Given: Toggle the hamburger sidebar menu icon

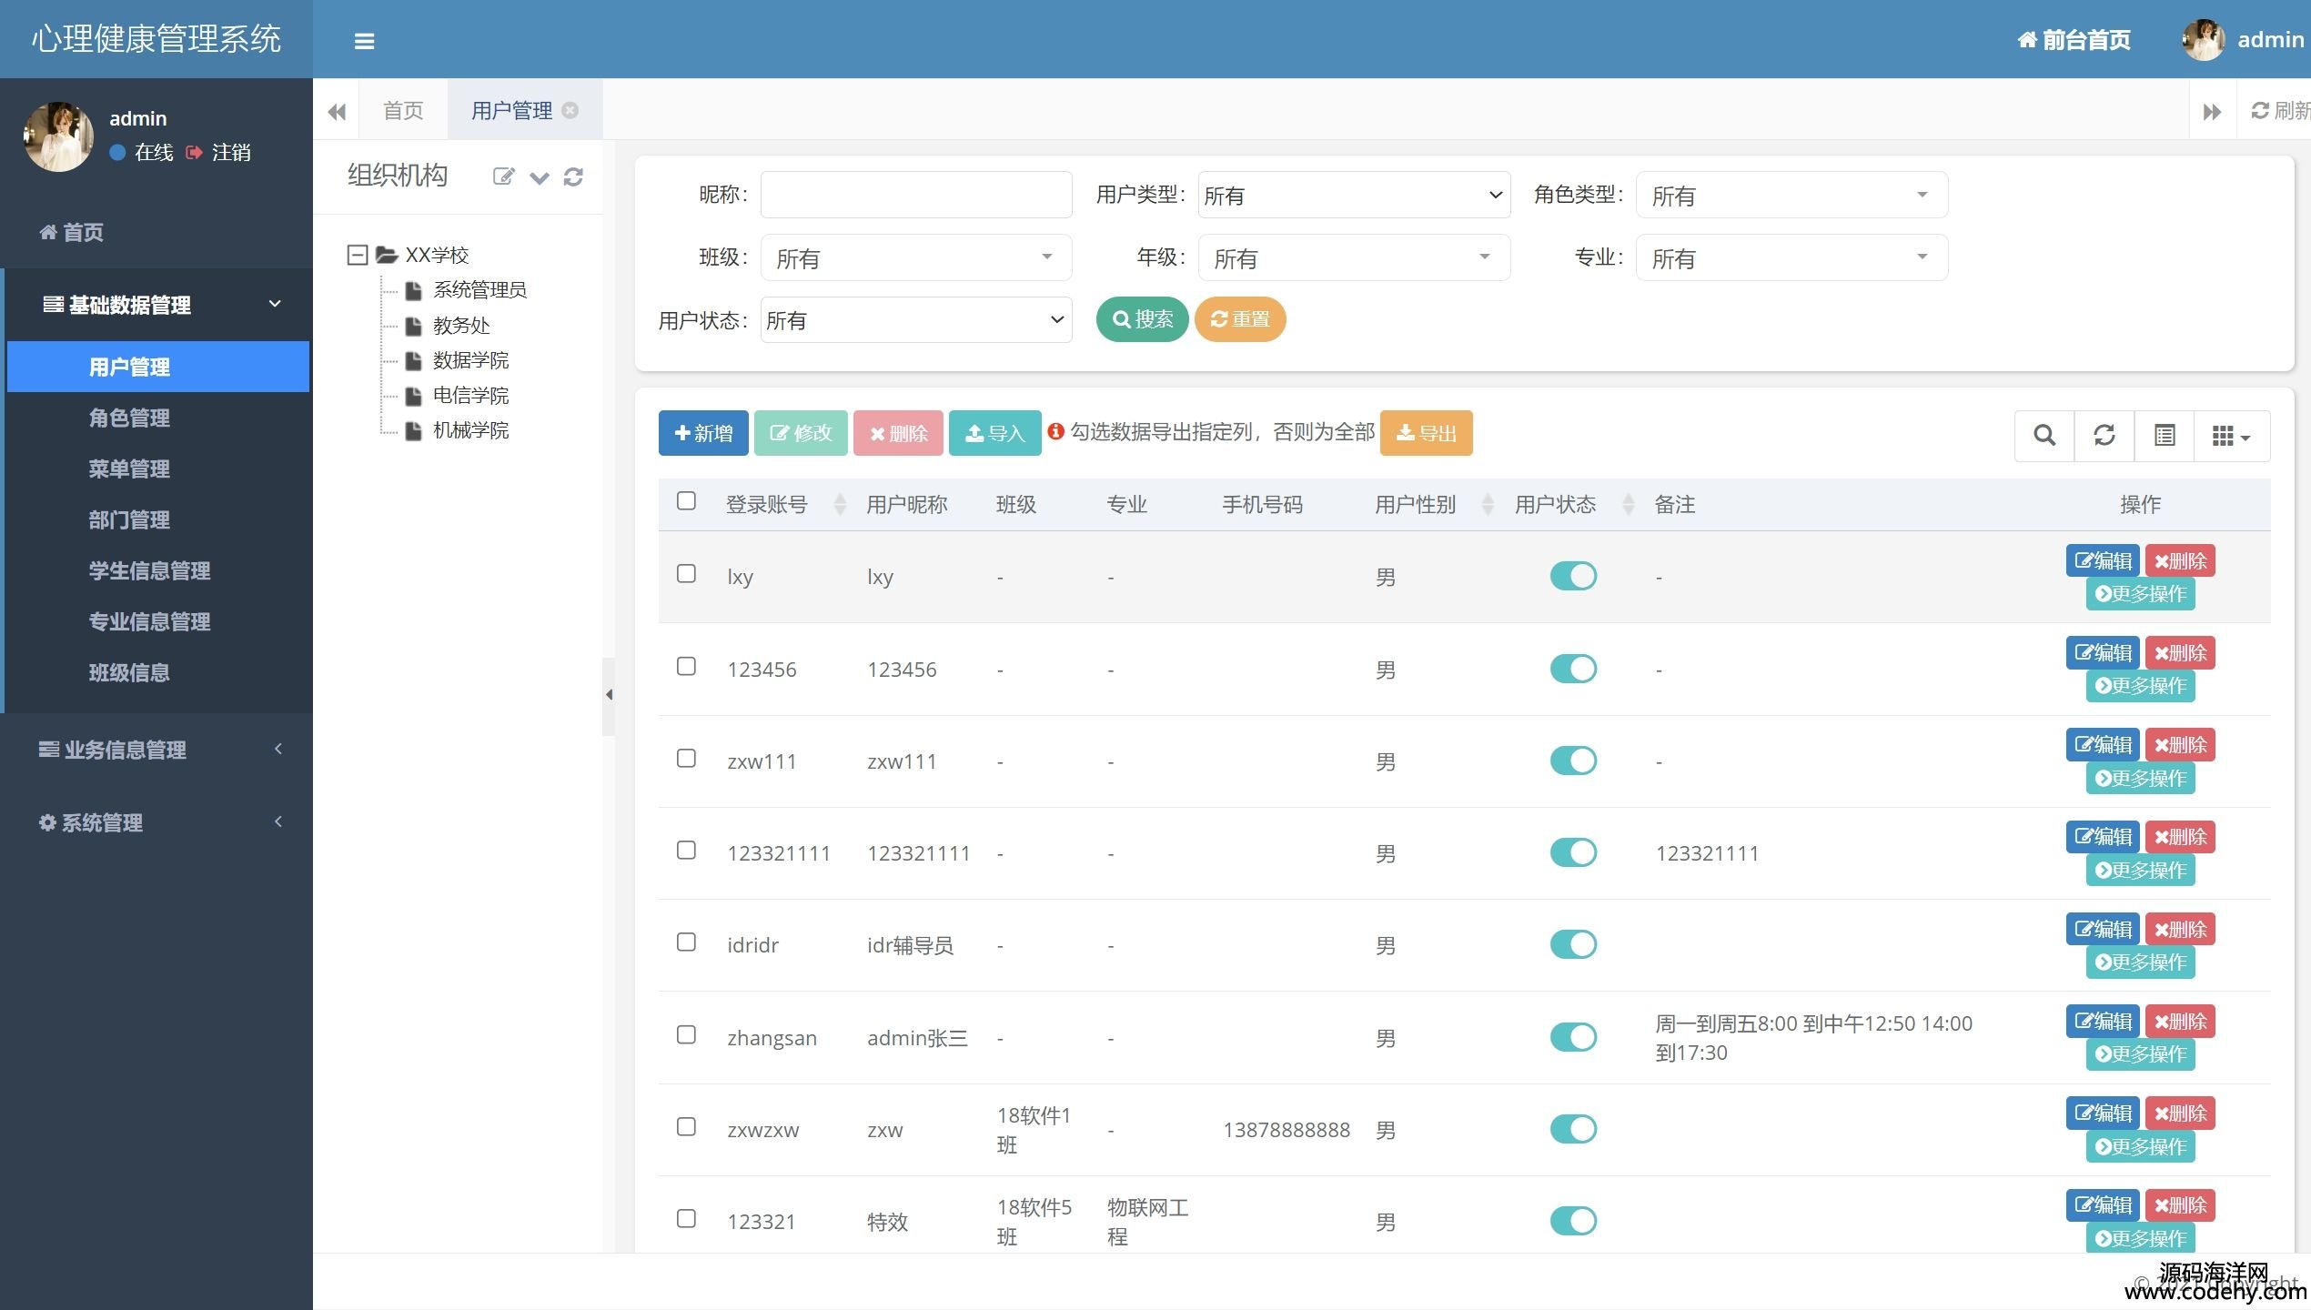Looking at the screenshot, I should point(364,41).
